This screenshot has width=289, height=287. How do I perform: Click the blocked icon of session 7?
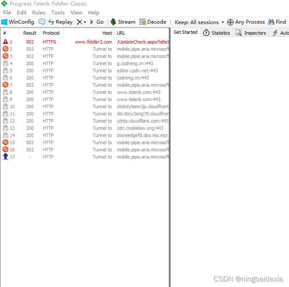pos(6,85)
